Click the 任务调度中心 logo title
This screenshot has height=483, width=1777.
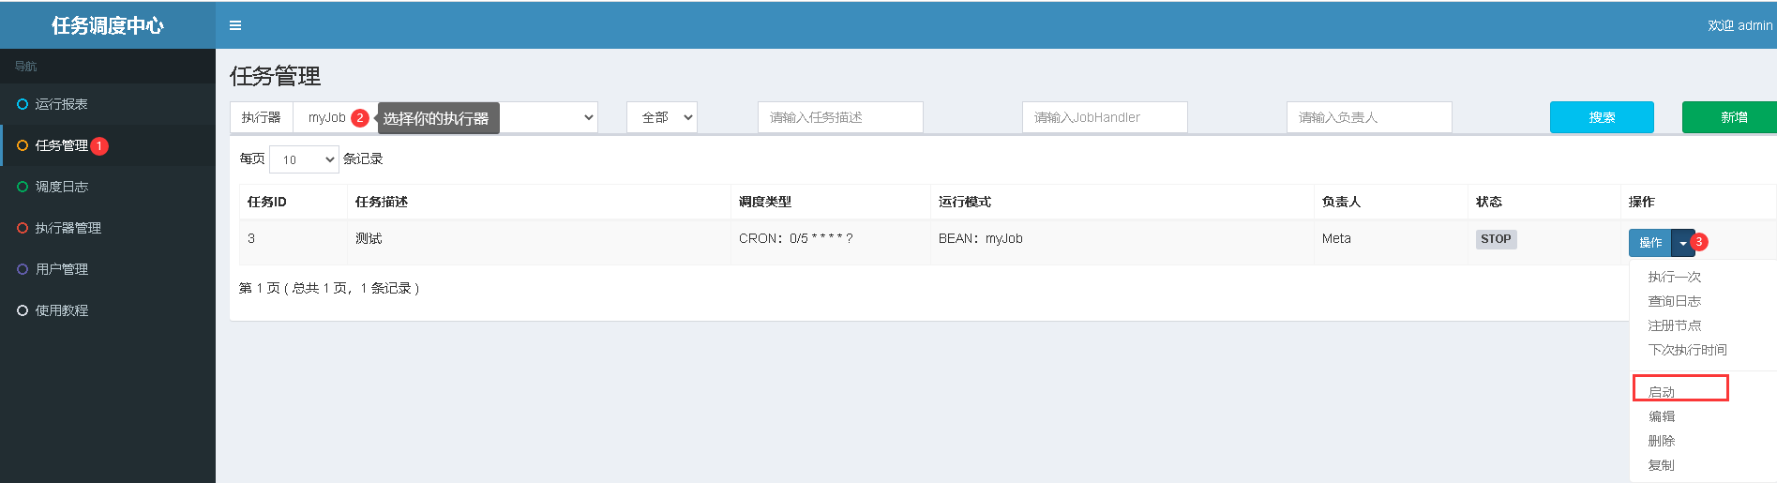[108, 25]
